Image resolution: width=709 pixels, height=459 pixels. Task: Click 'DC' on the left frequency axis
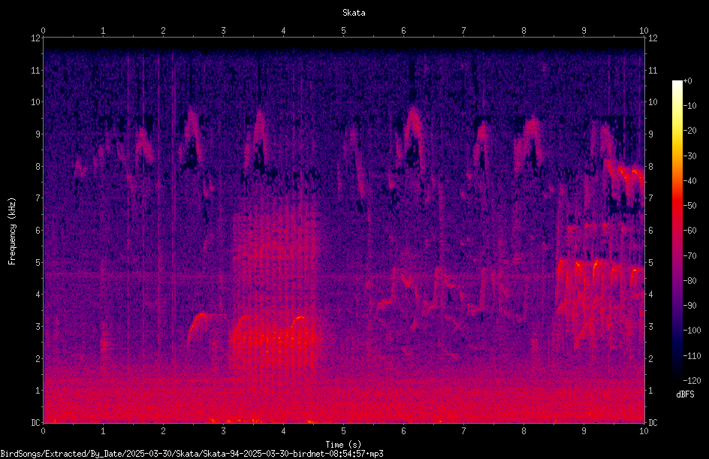click(35, 422)
